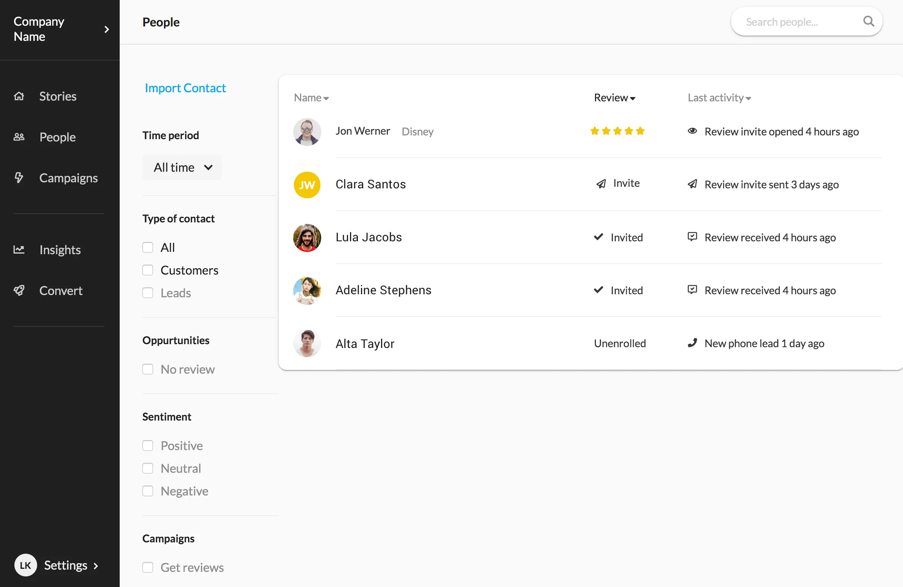Enable the No review opportunity checkbox
The width and height of the screenshot is (903, 587).
[147, 369]
